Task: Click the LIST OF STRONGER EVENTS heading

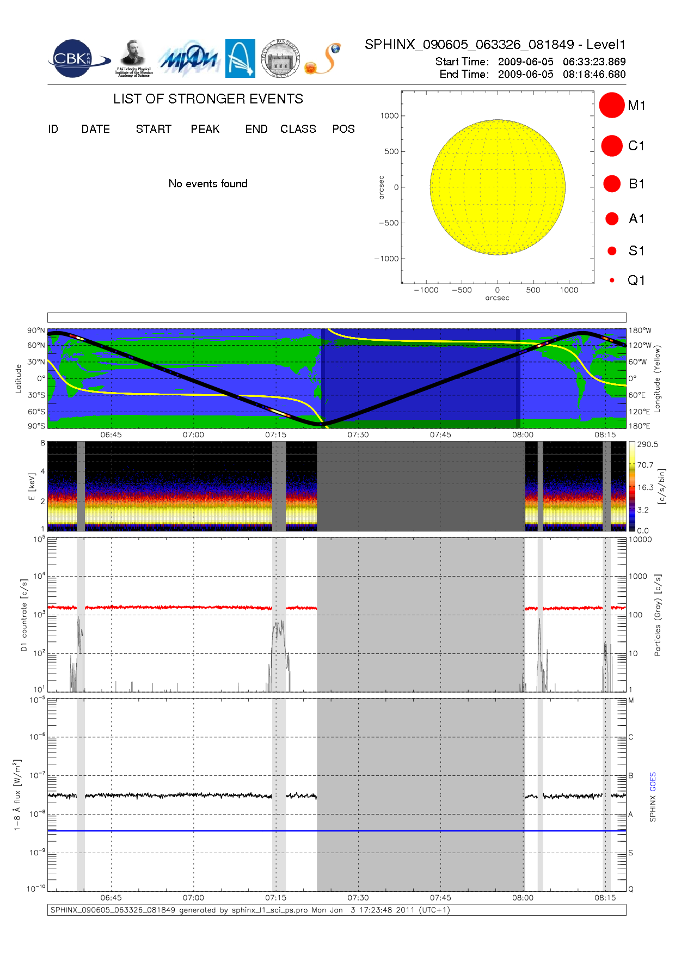Action: coord(208,99)
